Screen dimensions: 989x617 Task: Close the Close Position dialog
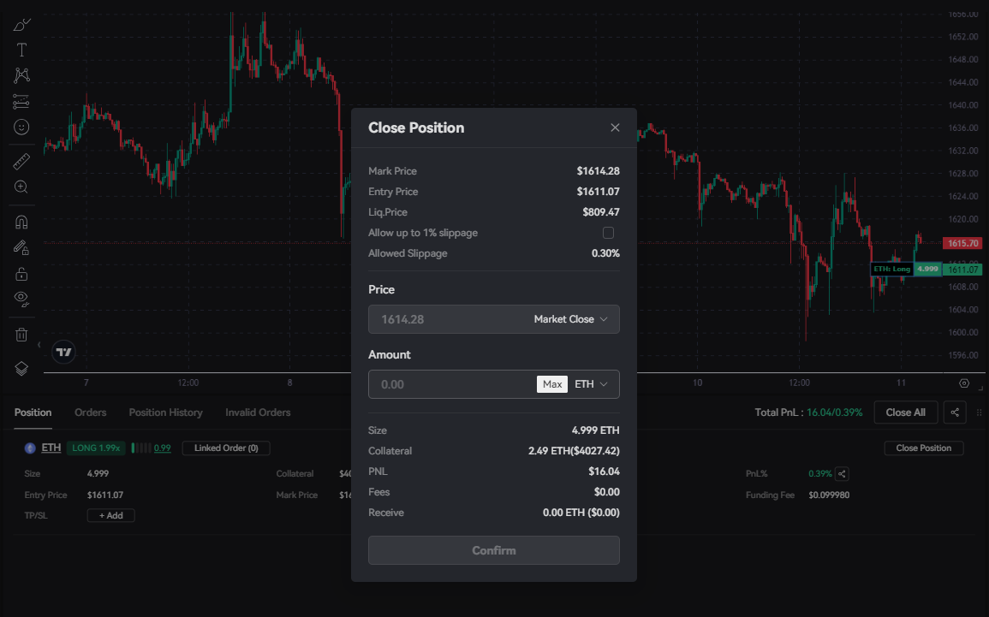(x=615, y=128)
